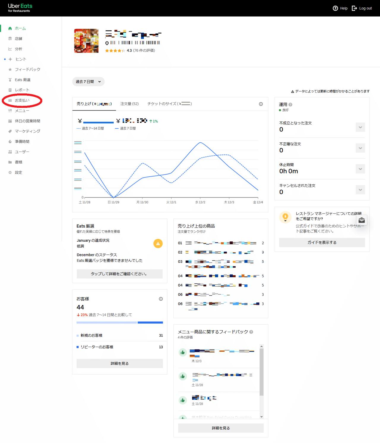Select the 売り上げ tab
Viewport: 380px width, 443px height.
tap(94, 104)
